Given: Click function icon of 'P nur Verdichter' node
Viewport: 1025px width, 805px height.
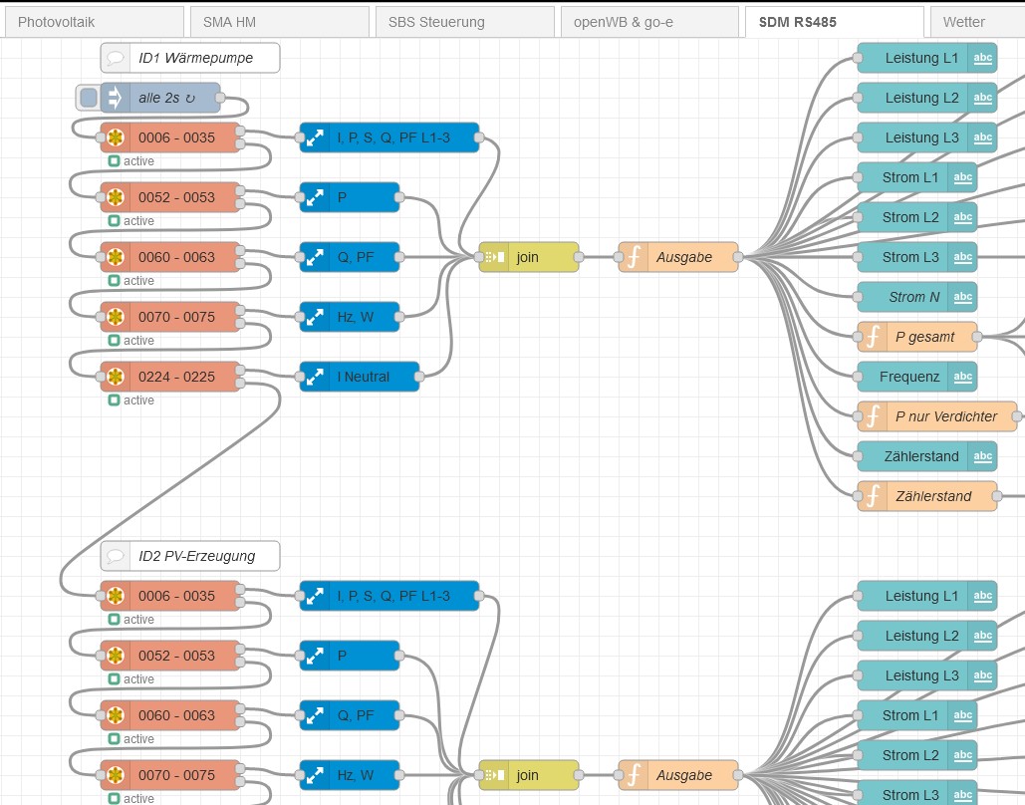Looking at the screenshot, I should point(872,416).
